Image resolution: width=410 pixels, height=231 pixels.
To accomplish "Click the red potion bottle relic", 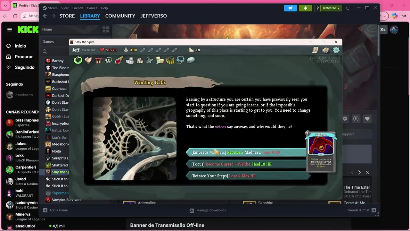I will pos(119,60).
